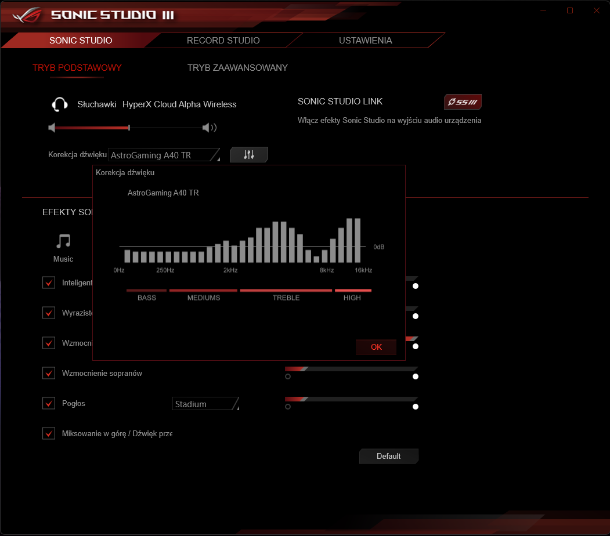Toggle the Wyrazist effect checkbox
This screenshot has width=610, height=536.
click(49, 313)
